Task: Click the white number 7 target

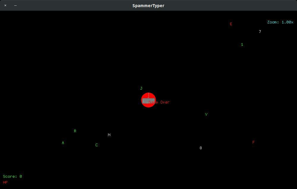Action: [x=260, y=31]
